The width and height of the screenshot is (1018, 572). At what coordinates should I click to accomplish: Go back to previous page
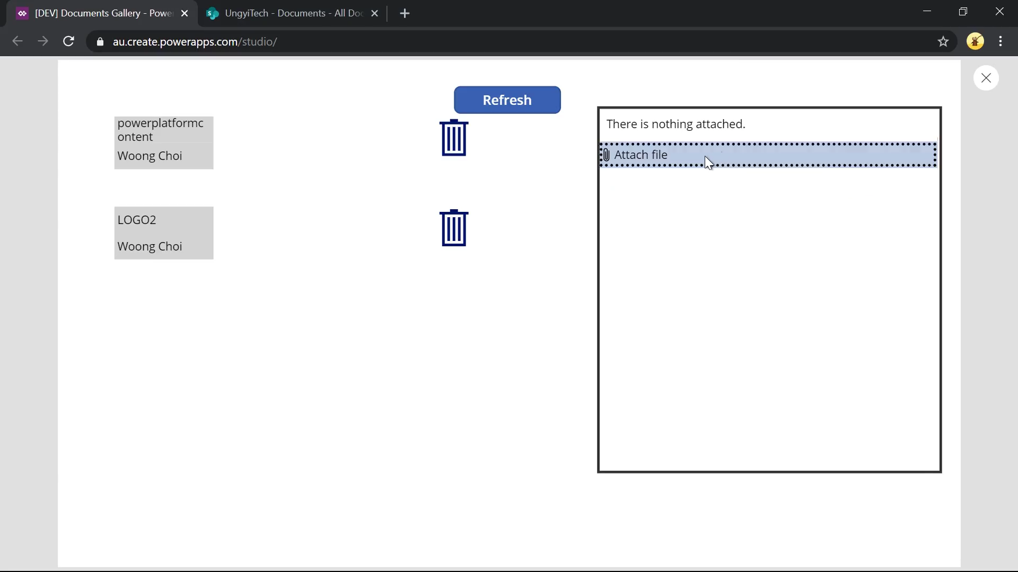(17, 41)
